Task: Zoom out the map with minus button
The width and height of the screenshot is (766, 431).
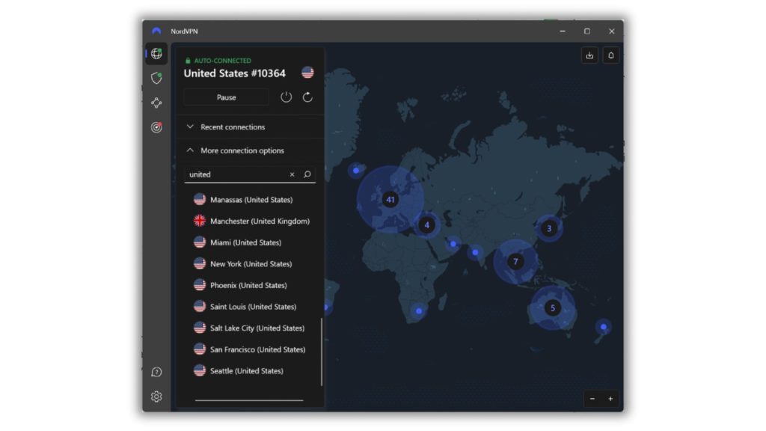Action: click(592, 399)
